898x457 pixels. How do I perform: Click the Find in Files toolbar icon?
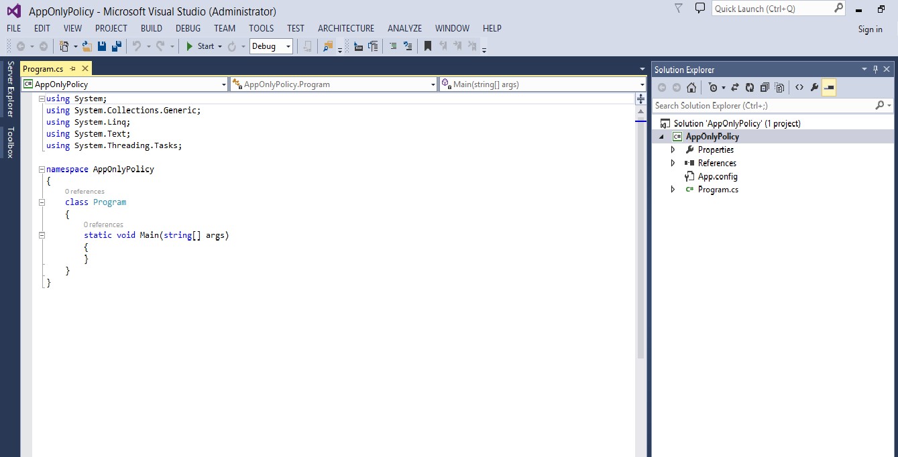pos(328,46)
